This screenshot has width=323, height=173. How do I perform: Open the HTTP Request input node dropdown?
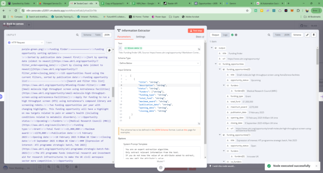26,42
